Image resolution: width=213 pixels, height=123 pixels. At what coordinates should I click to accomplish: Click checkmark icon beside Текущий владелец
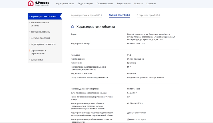point(29,32)
